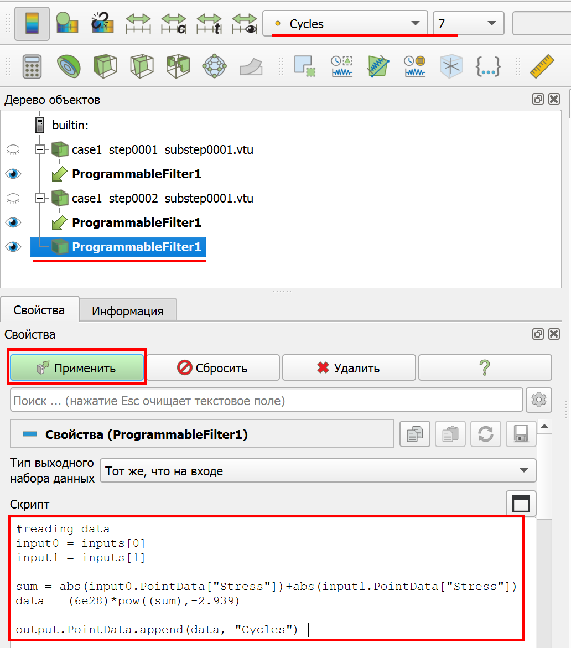Open the Programmable Filter braces icon
Screen dimensions: 571x648
pyautogui.click(x=488, y=66)
